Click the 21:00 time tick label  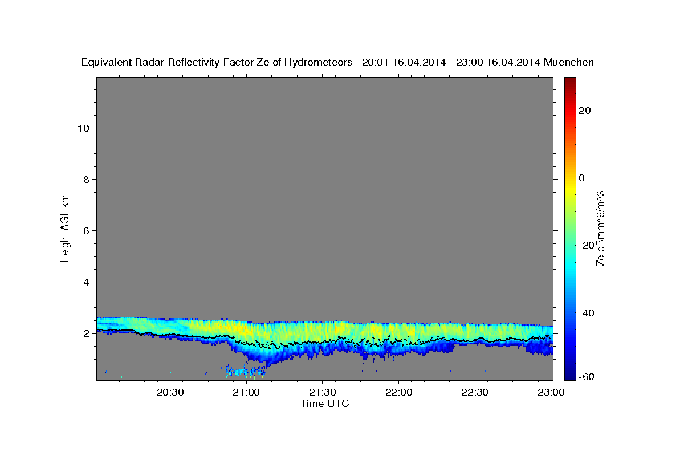tap(247, 392)
